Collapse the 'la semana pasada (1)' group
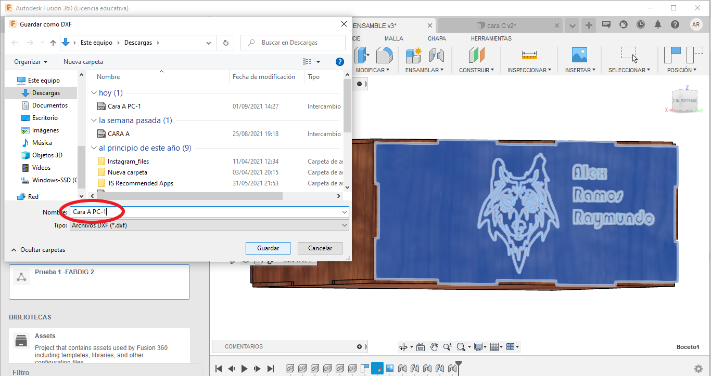The width and height of the screenshot is (711, 376). click(x=94, y=120)
